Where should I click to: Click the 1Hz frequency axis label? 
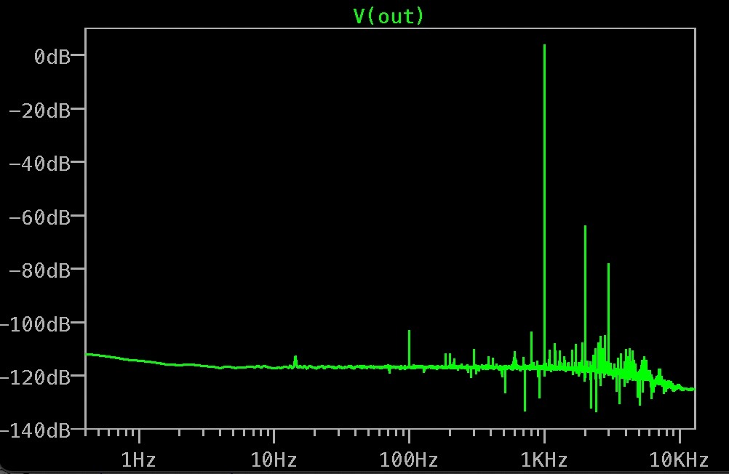(x=138, y=460)
